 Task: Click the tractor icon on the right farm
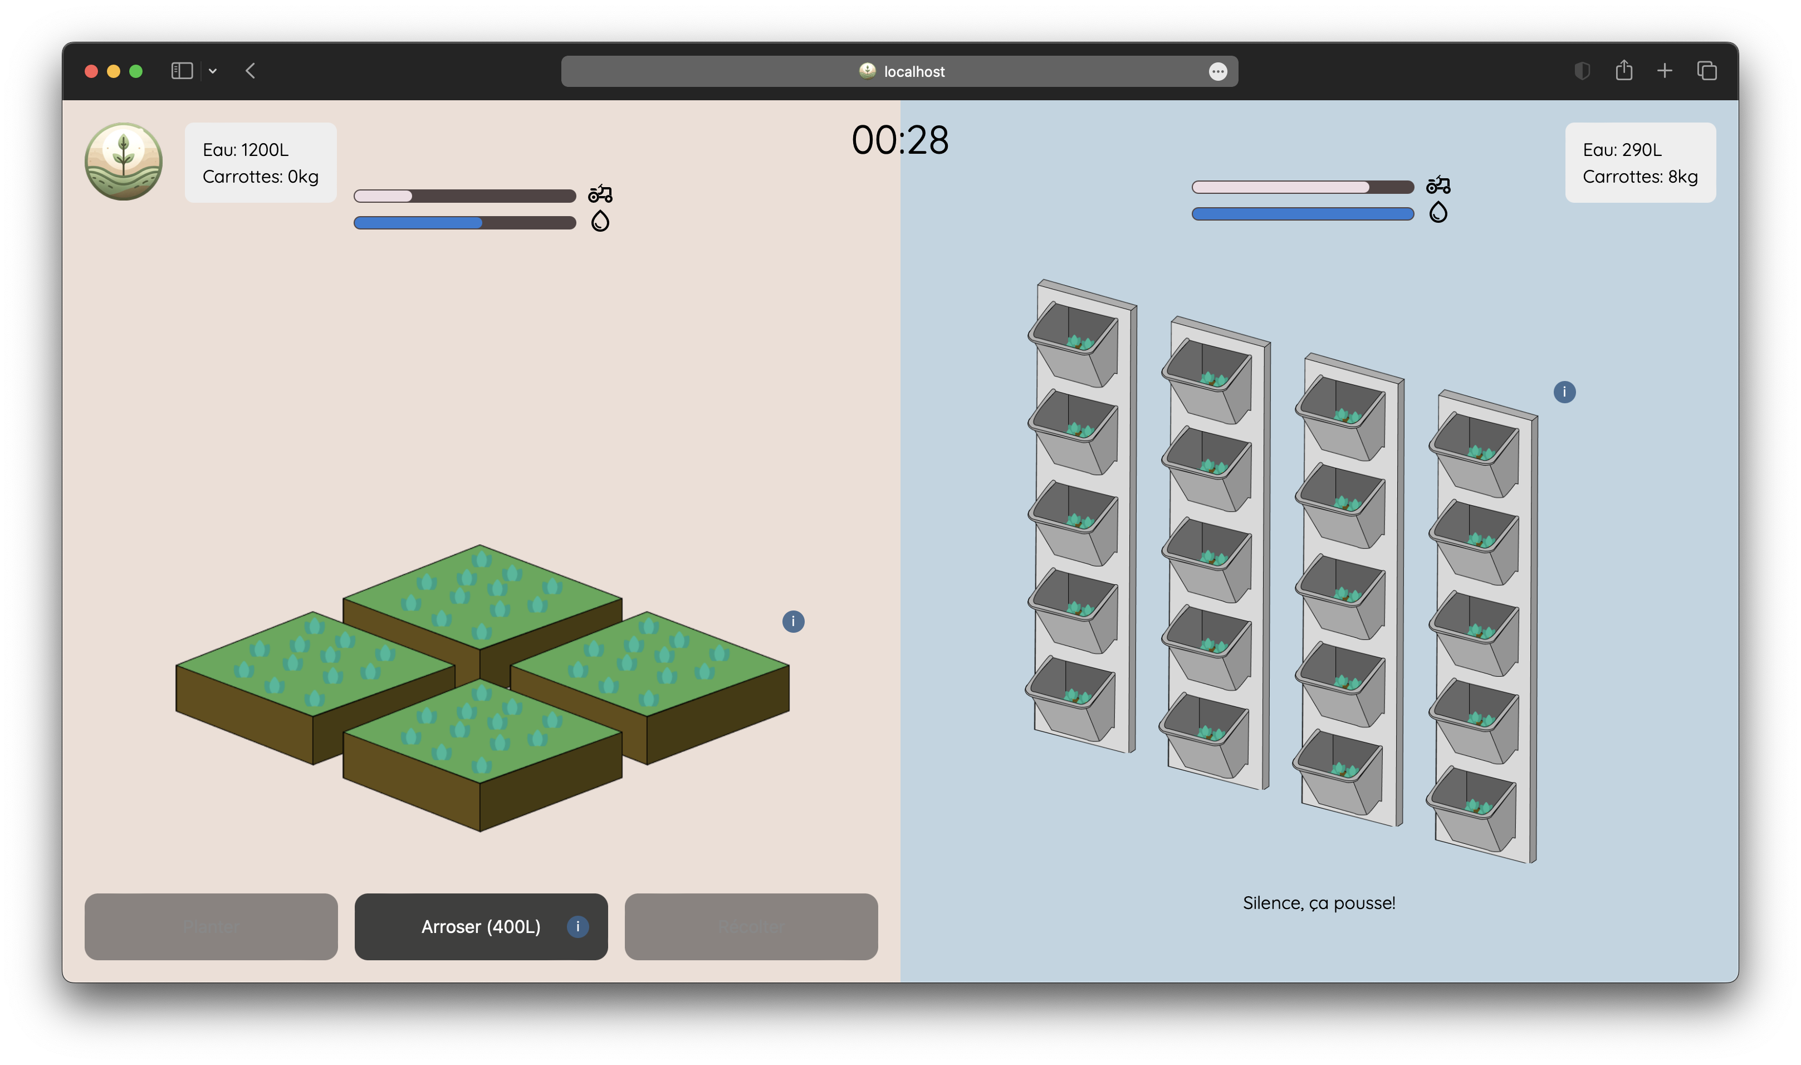pos(1438,185)
